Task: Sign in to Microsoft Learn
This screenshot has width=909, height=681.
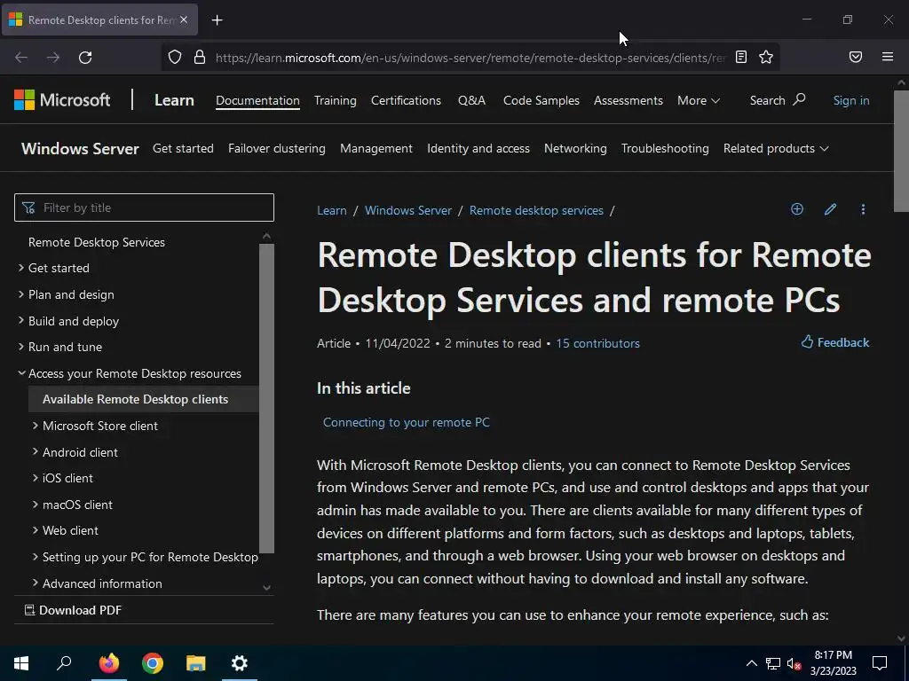Action: coord(851,100)
